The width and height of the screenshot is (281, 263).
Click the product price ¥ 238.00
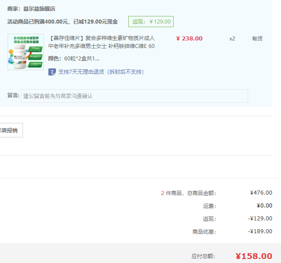pos(189,38)
